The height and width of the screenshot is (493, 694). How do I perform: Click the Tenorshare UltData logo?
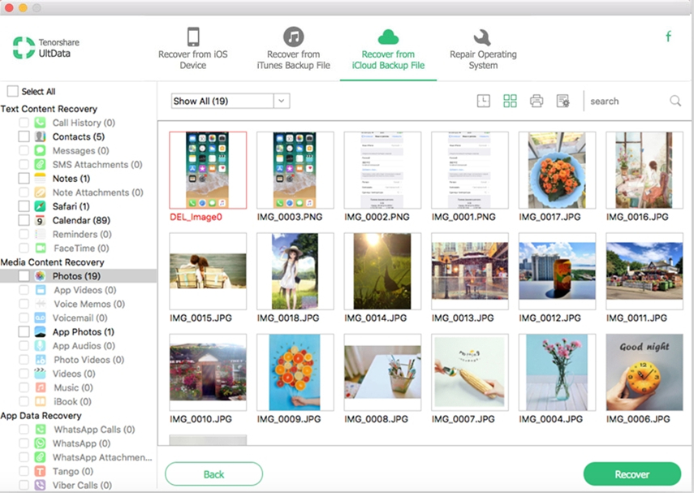point(46,48)
